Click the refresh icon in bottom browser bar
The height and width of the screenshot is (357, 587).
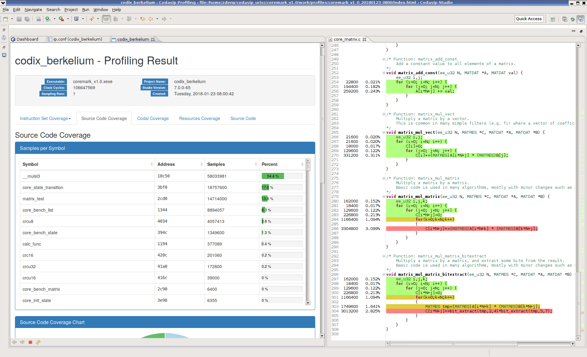pos(38,342)
